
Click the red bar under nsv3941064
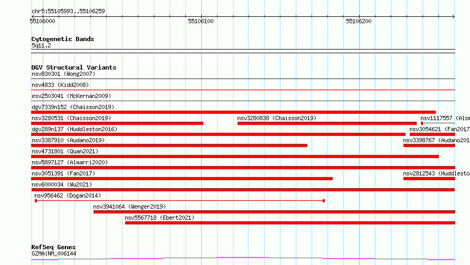click(x=274, y=212)
